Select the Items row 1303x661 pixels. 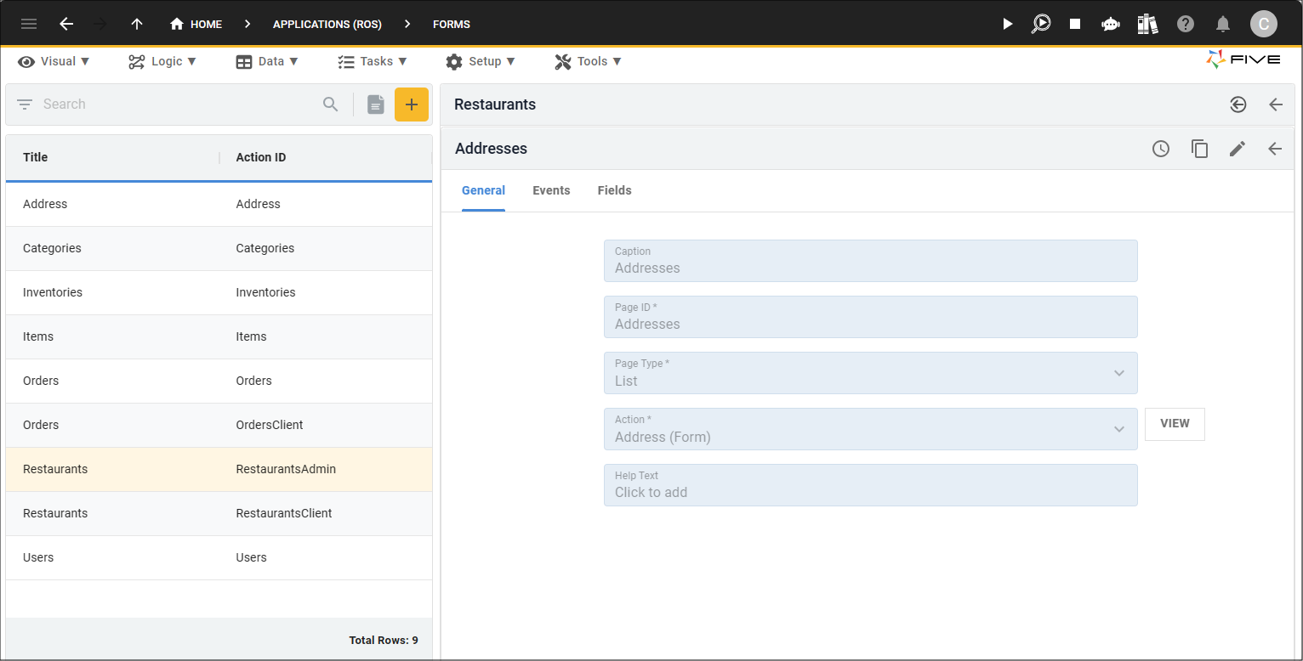coord(219,336)
